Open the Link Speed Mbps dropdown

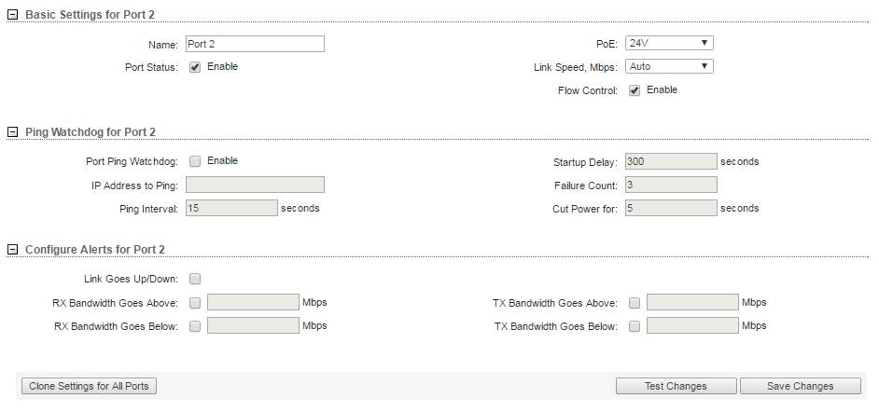pyautogui.click(x=669, y=66)
